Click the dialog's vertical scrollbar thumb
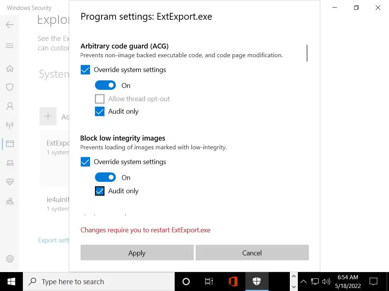The image size is (389, 291). click(307, 53)
